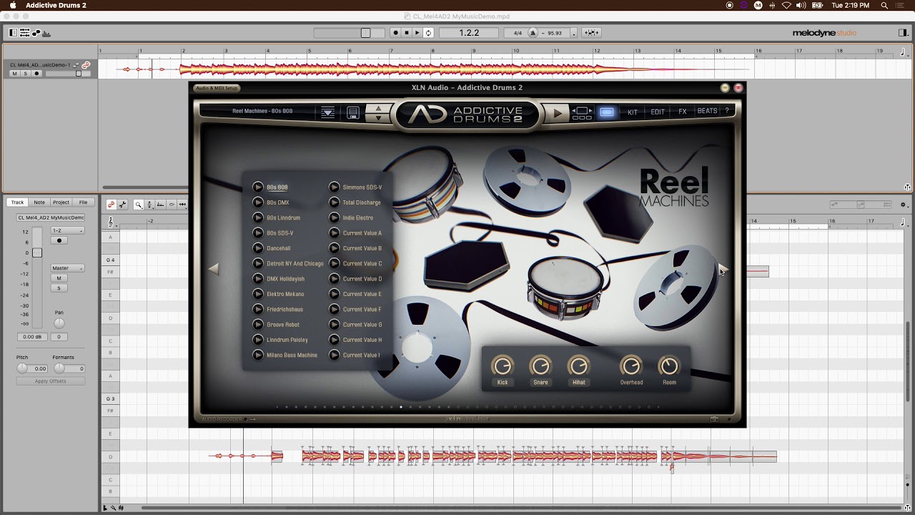Switch to the FX page
This screenshot has height=515, width=915.
(x=683, y=112)
